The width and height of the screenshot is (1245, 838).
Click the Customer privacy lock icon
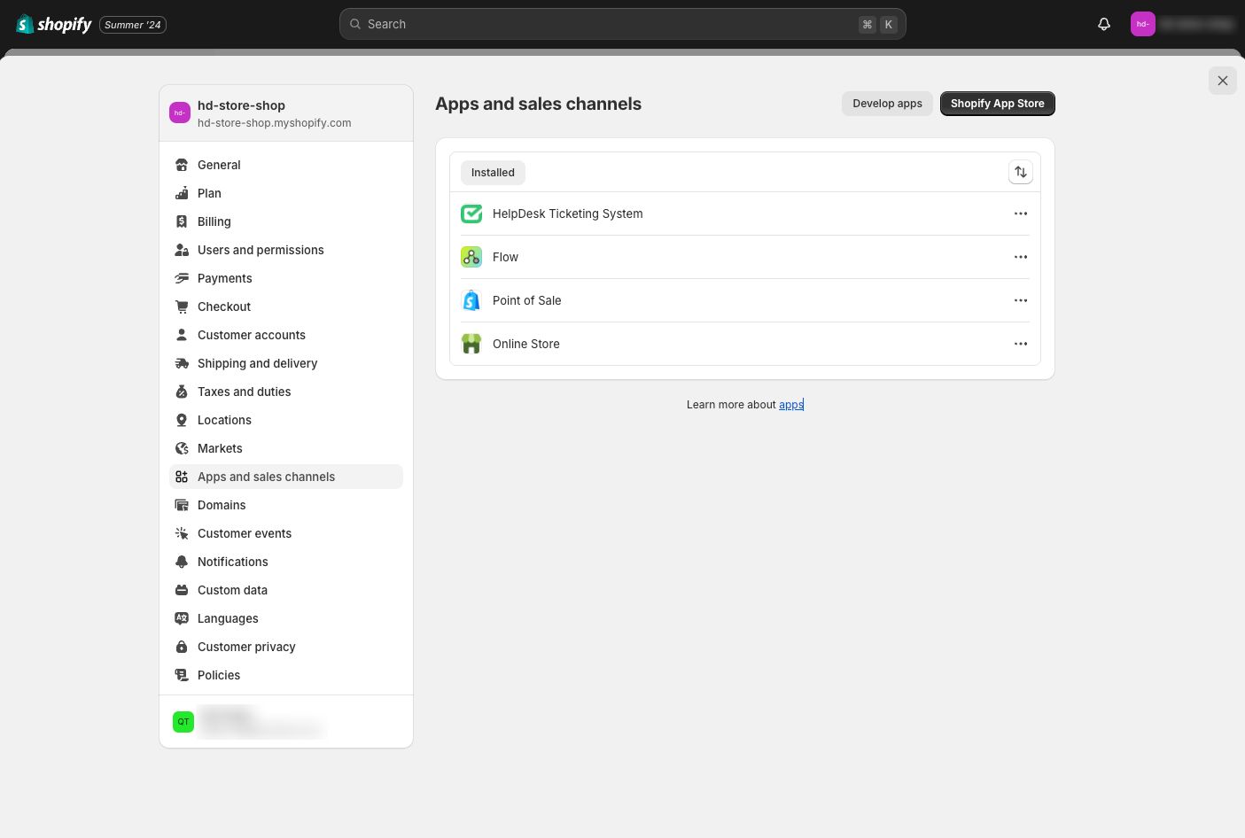[x=182, y=647]
